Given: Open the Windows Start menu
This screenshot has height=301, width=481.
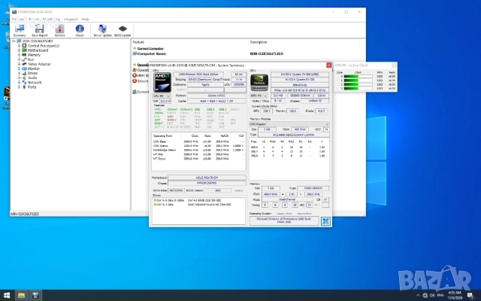Looking at the screenshot, I should 7,296.
